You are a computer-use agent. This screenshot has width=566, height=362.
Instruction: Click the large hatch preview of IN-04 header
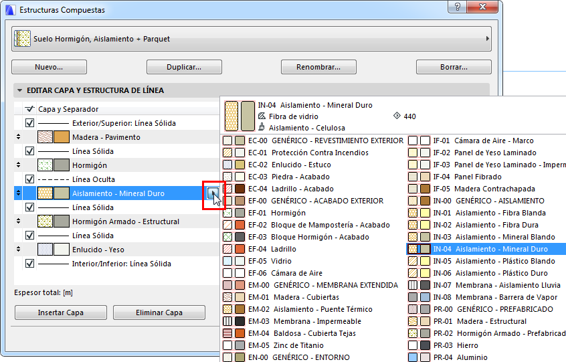(231, 116)
